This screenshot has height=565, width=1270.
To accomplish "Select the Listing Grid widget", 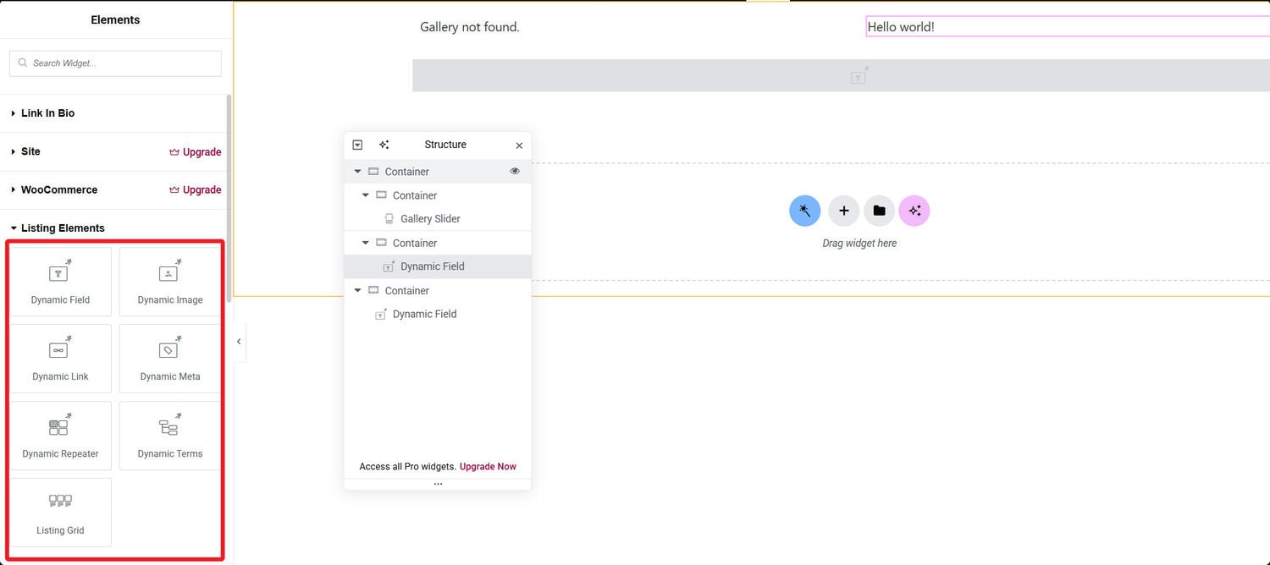I will [60, 513].
